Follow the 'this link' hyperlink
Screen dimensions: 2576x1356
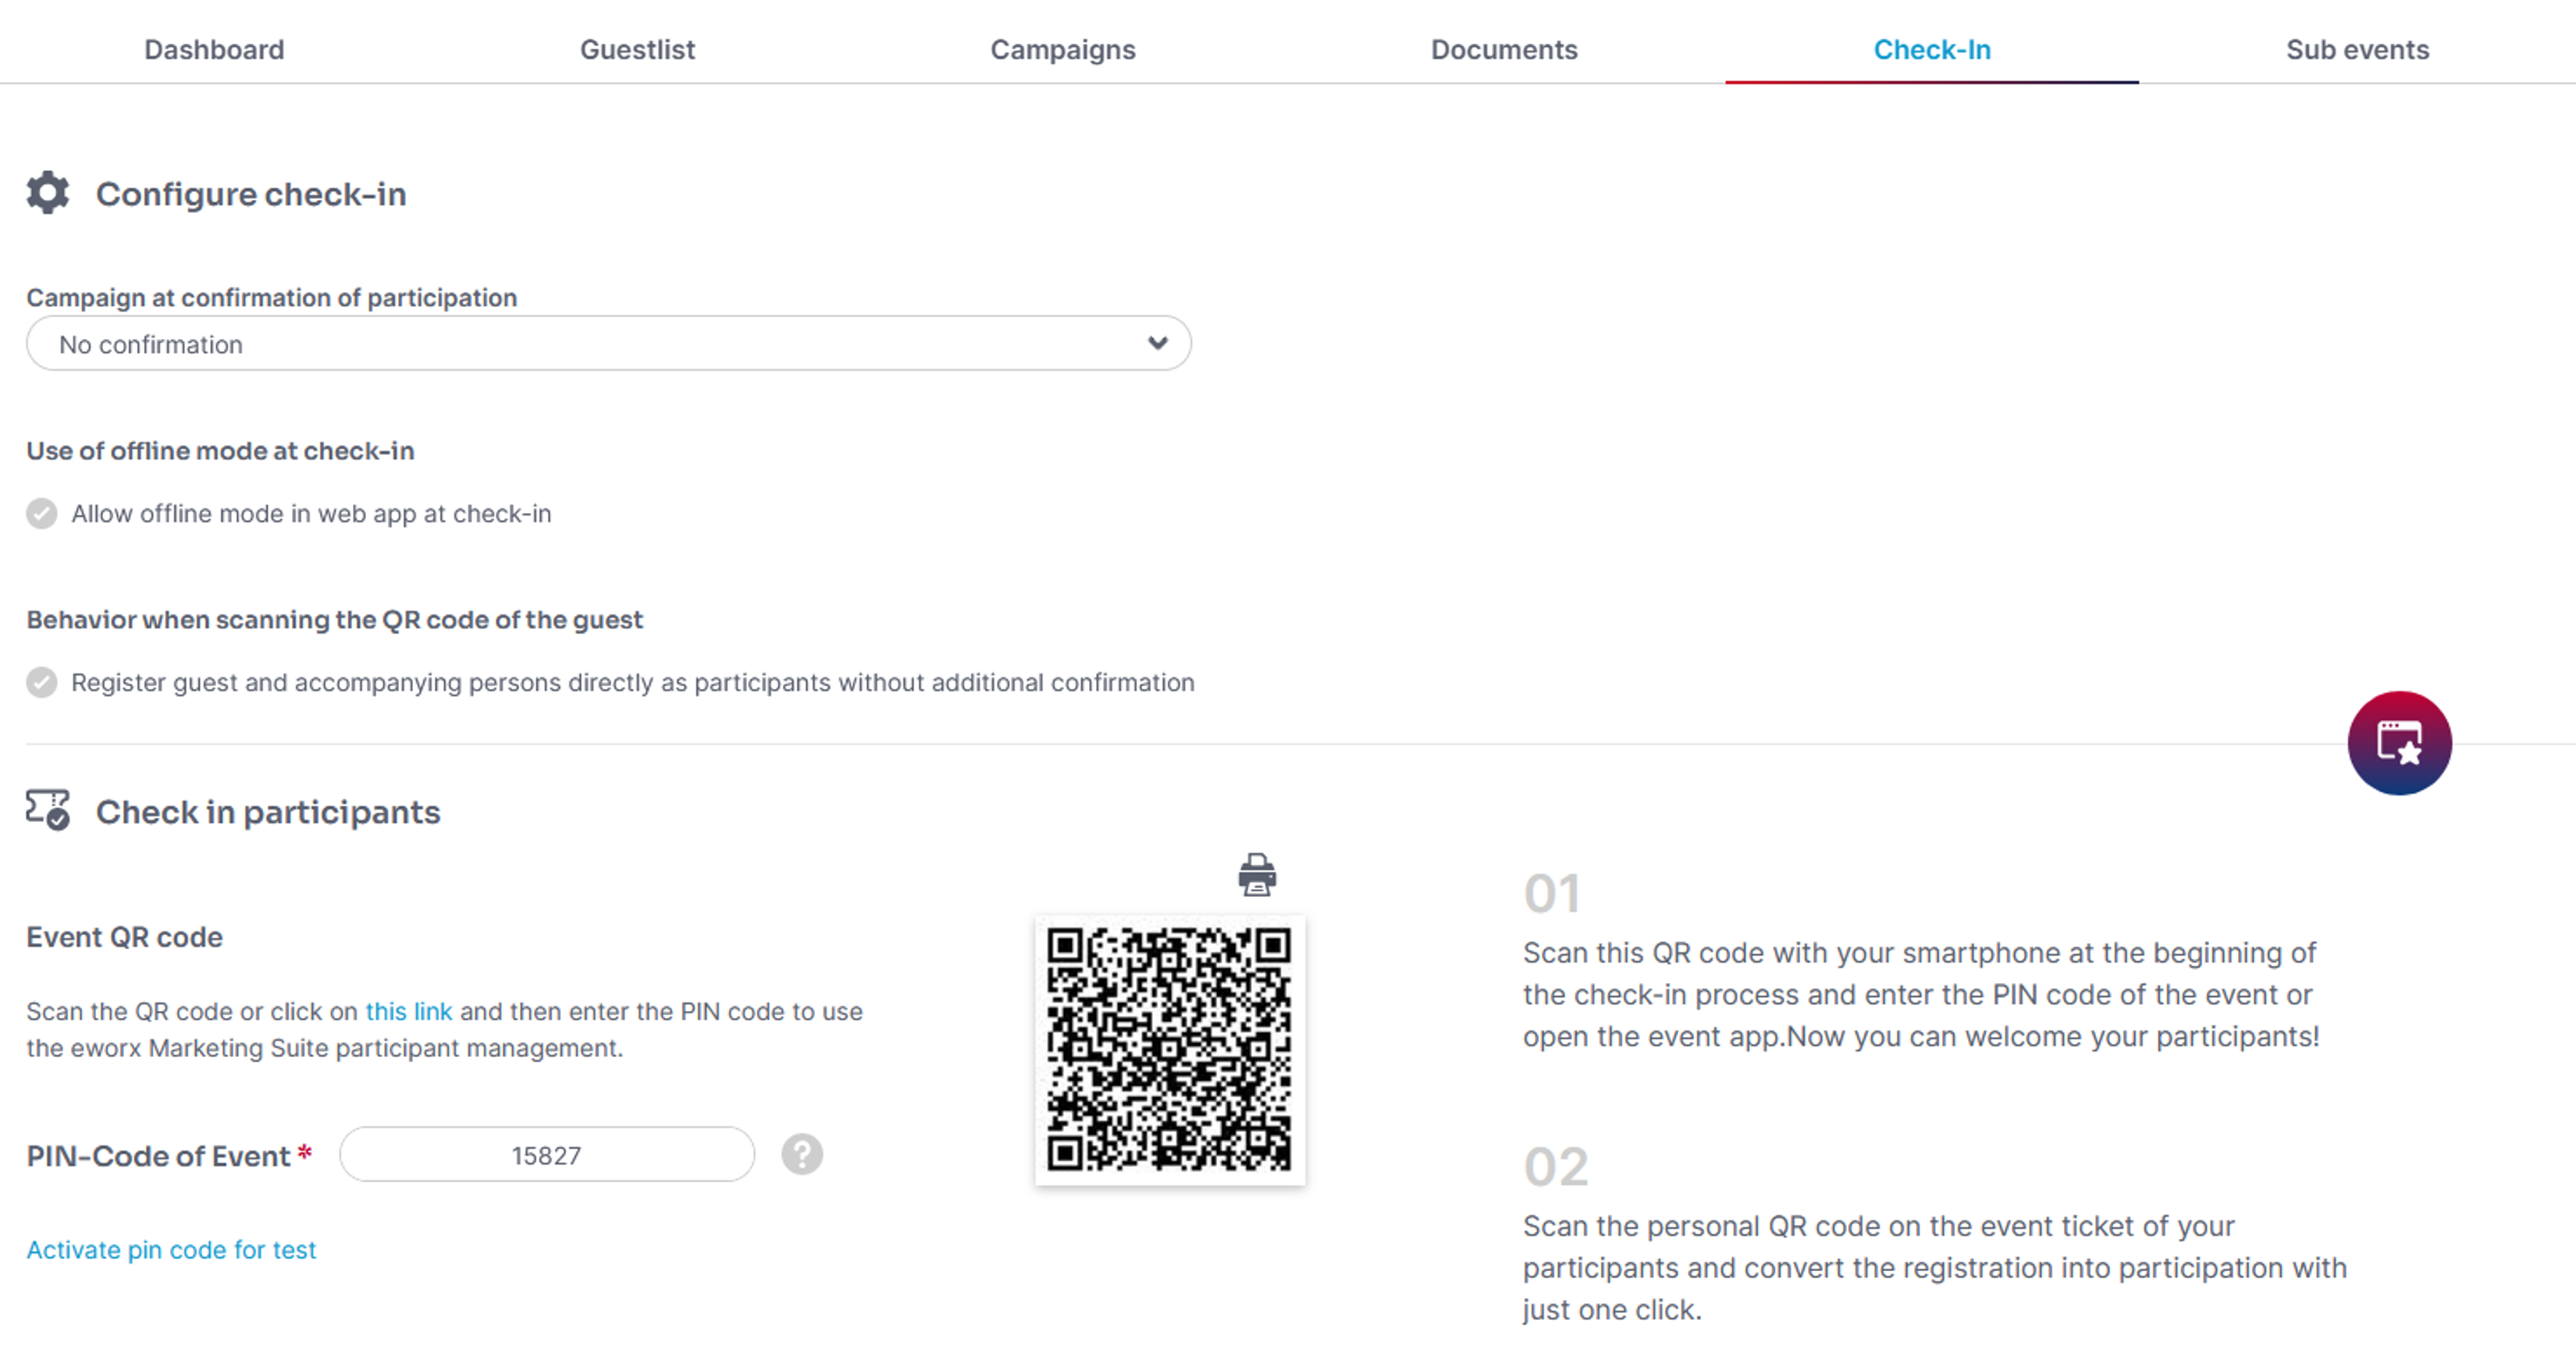pos(409,1011)
